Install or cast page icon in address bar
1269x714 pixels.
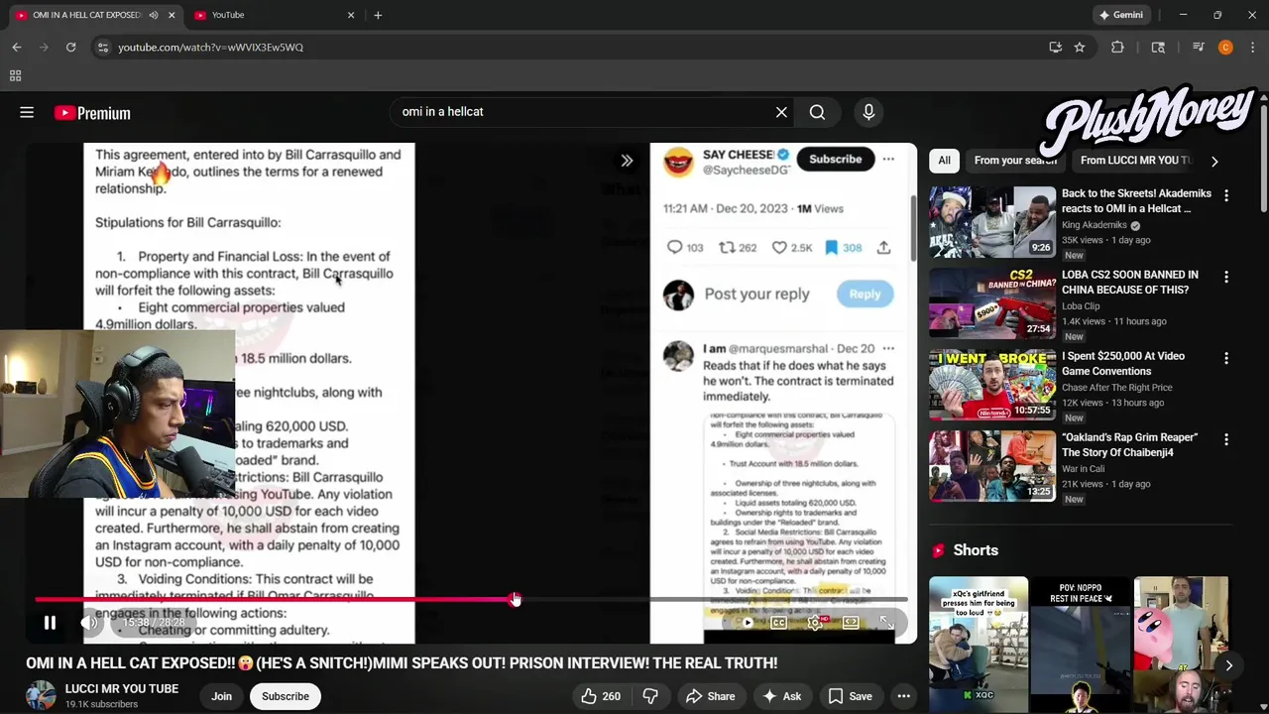(x=1055, y=47)
